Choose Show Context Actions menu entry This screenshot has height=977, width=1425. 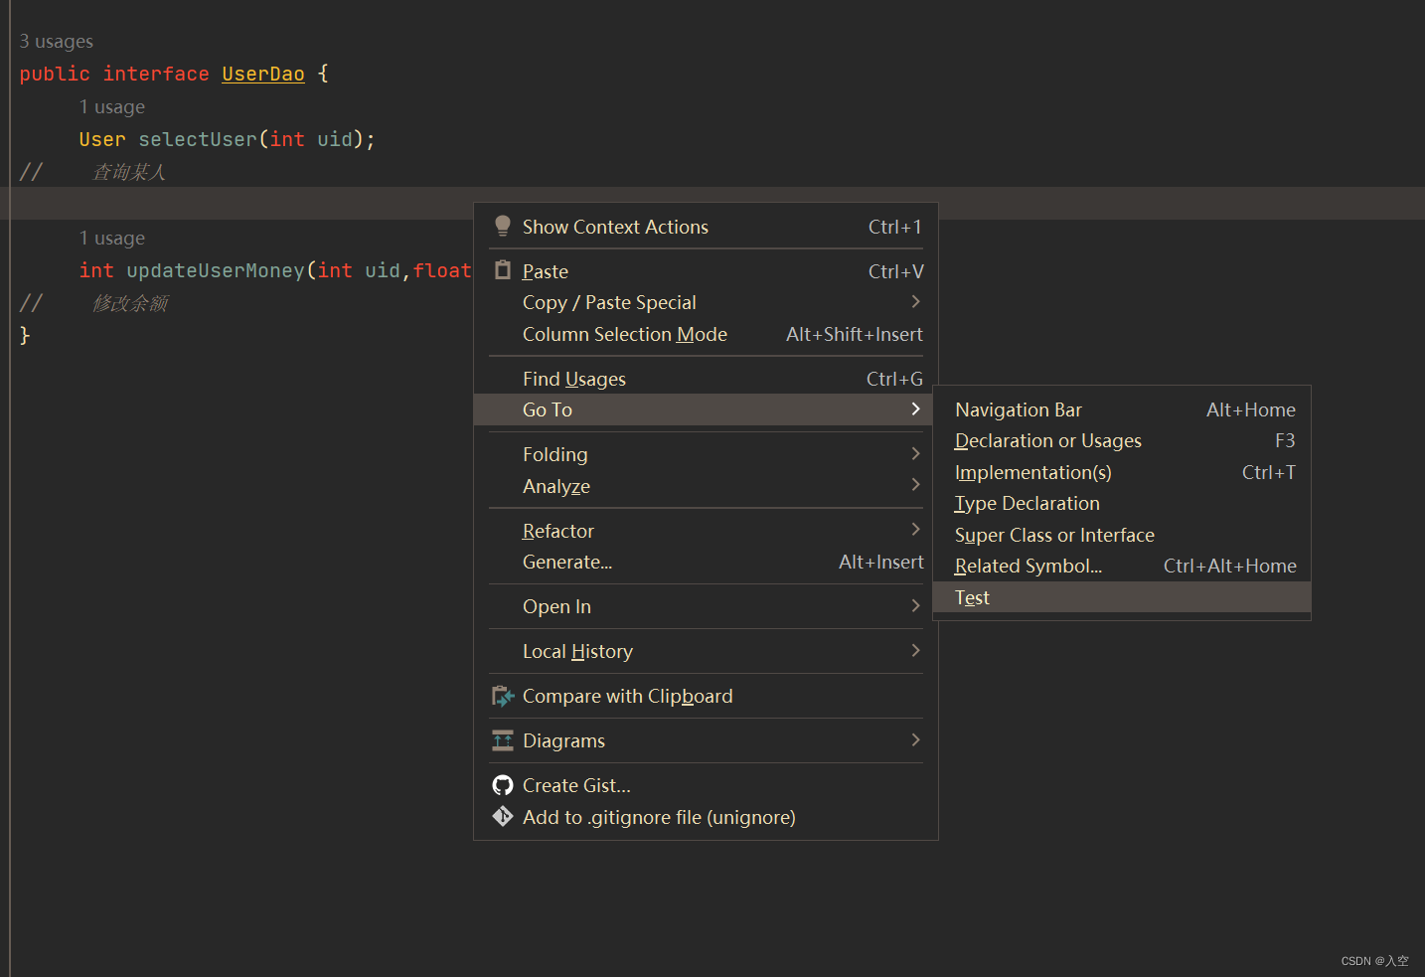click(706, 227)
